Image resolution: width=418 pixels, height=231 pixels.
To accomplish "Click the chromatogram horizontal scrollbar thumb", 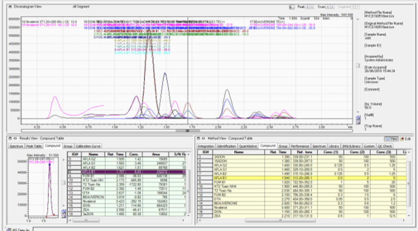I will click(187, 131).
